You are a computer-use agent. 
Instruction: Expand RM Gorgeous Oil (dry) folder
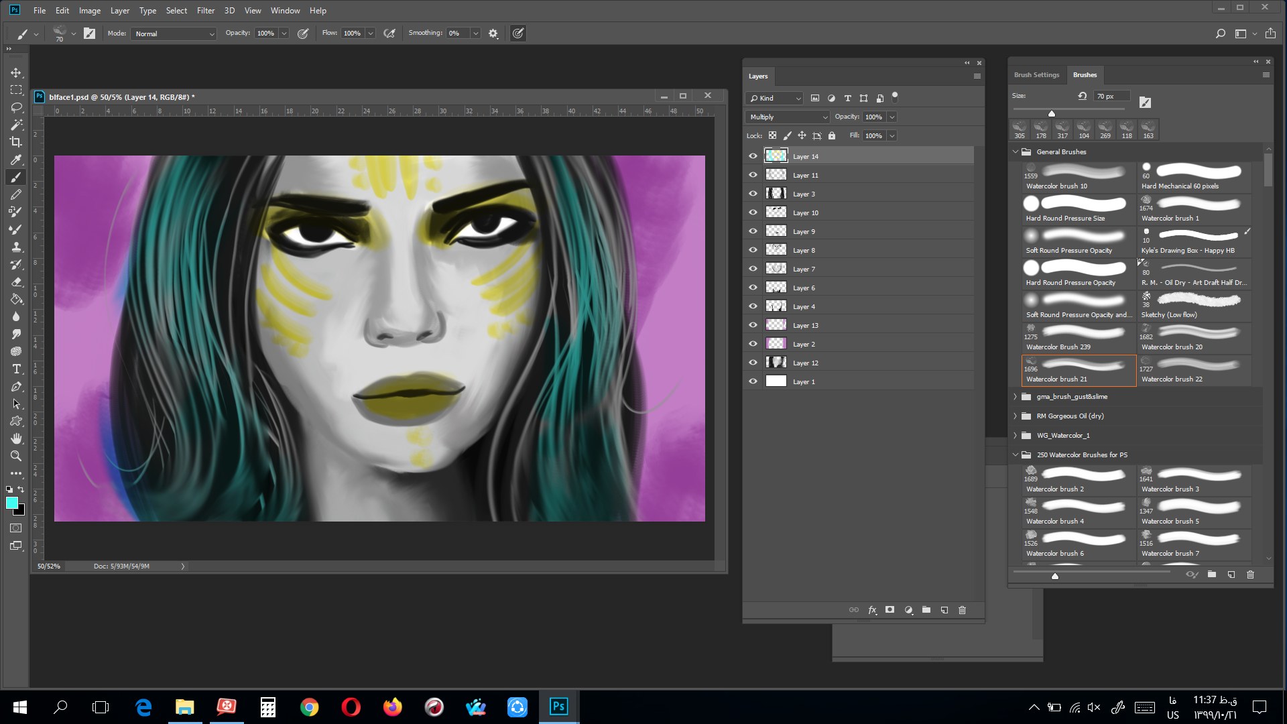click(1016, 416)
